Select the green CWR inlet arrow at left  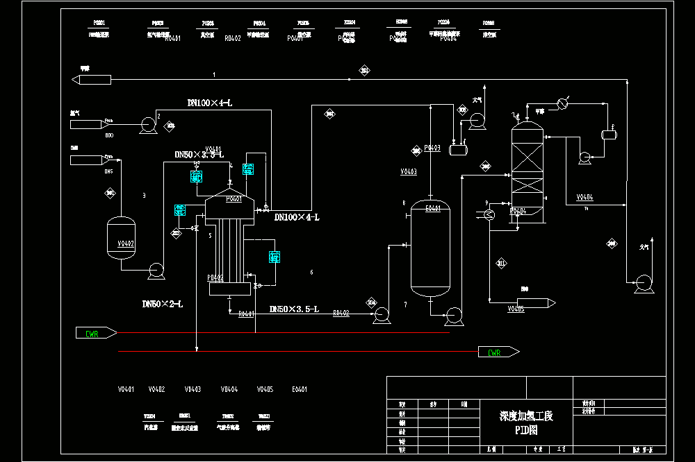[x=96, y=333]
